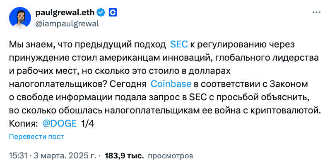The image size is (330, 165).
Task: Open the more options three-dot menu
Action: pyautogui.click(x=316, y=12)
